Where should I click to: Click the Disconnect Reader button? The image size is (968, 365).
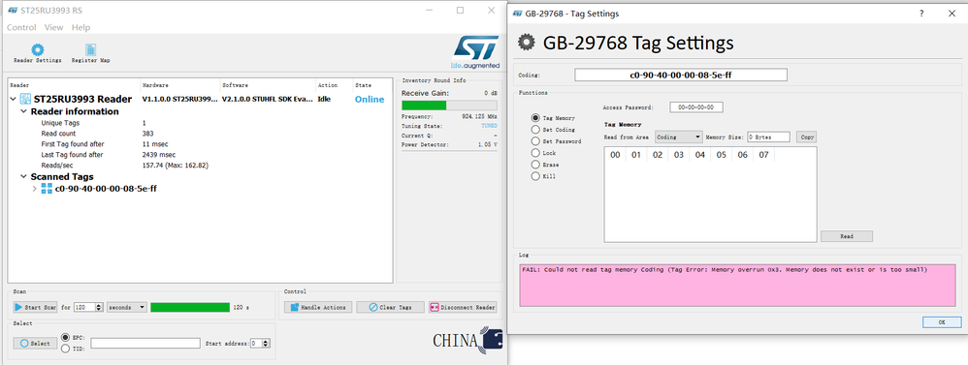pos(463,307)
